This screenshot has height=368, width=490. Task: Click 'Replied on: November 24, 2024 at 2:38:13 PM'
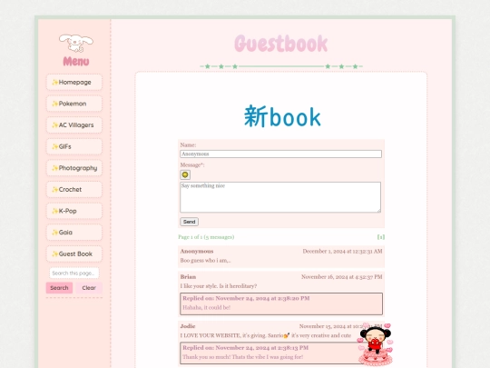[245, 348]
